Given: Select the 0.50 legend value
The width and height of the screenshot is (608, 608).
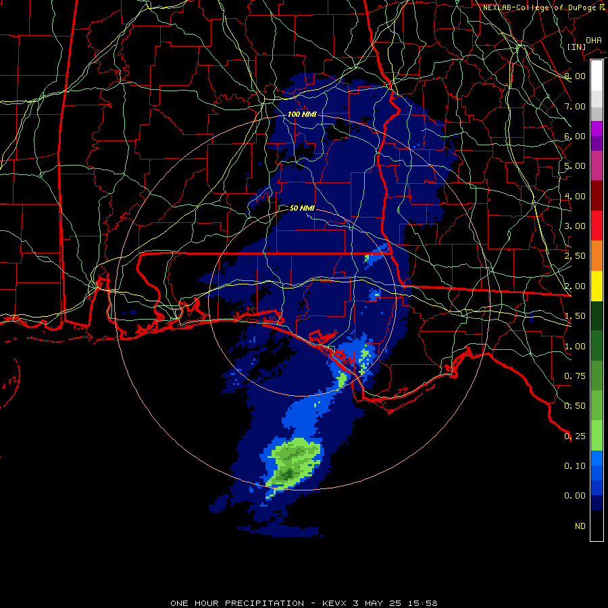Looking at the screenshot, I should 575,406.
